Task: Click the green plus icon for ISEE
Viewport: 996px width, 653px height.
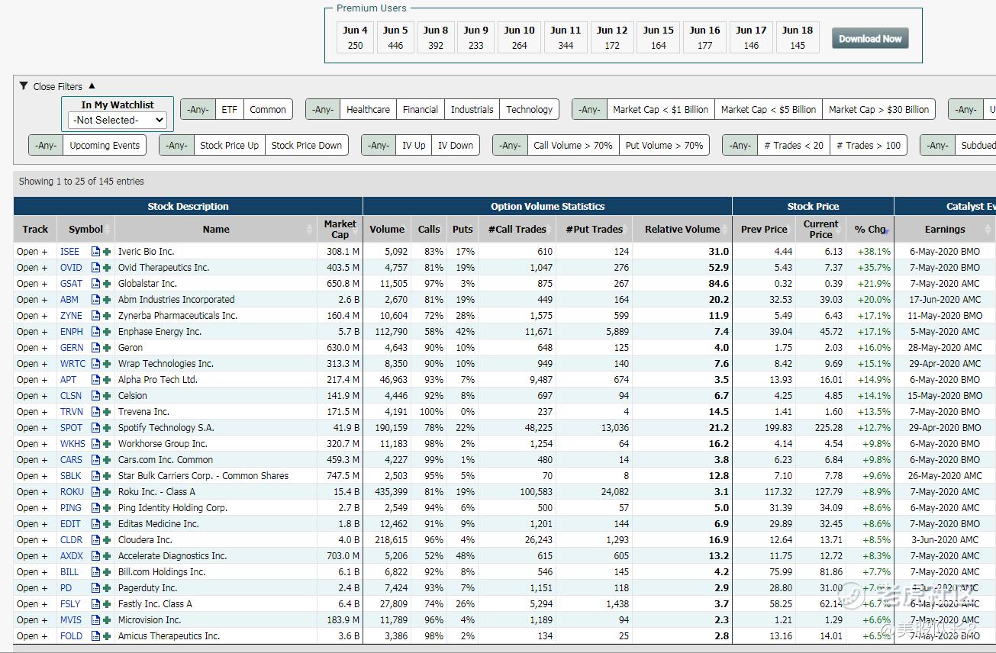Action: coord(107,252)
